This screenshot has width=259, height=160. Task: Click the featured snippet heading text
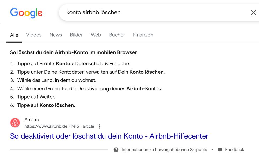74,52
